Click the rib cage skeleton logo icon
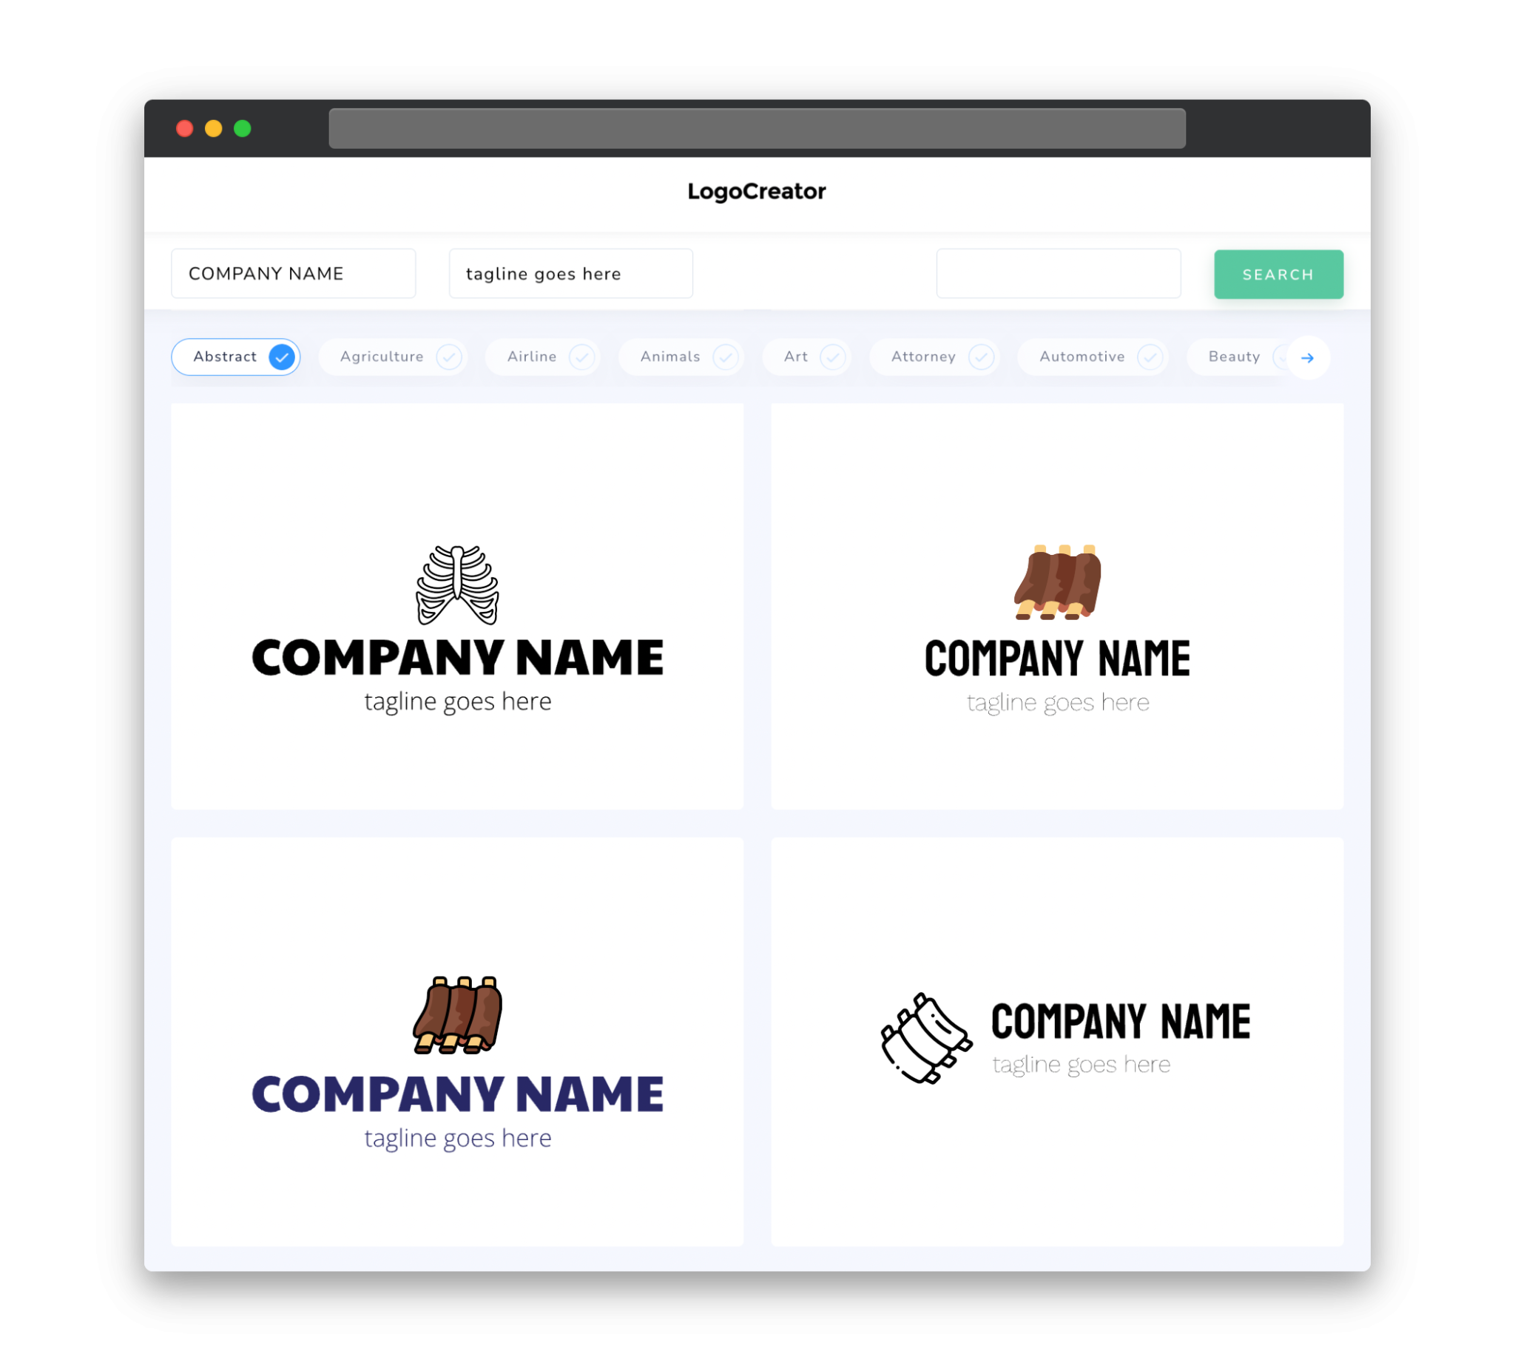 click(458, 582)
